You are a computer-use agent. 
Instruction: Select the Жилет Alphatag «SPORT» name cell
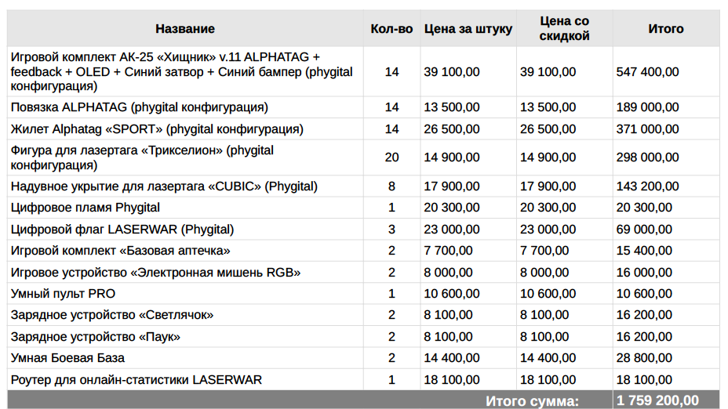[x=157, y=129]
